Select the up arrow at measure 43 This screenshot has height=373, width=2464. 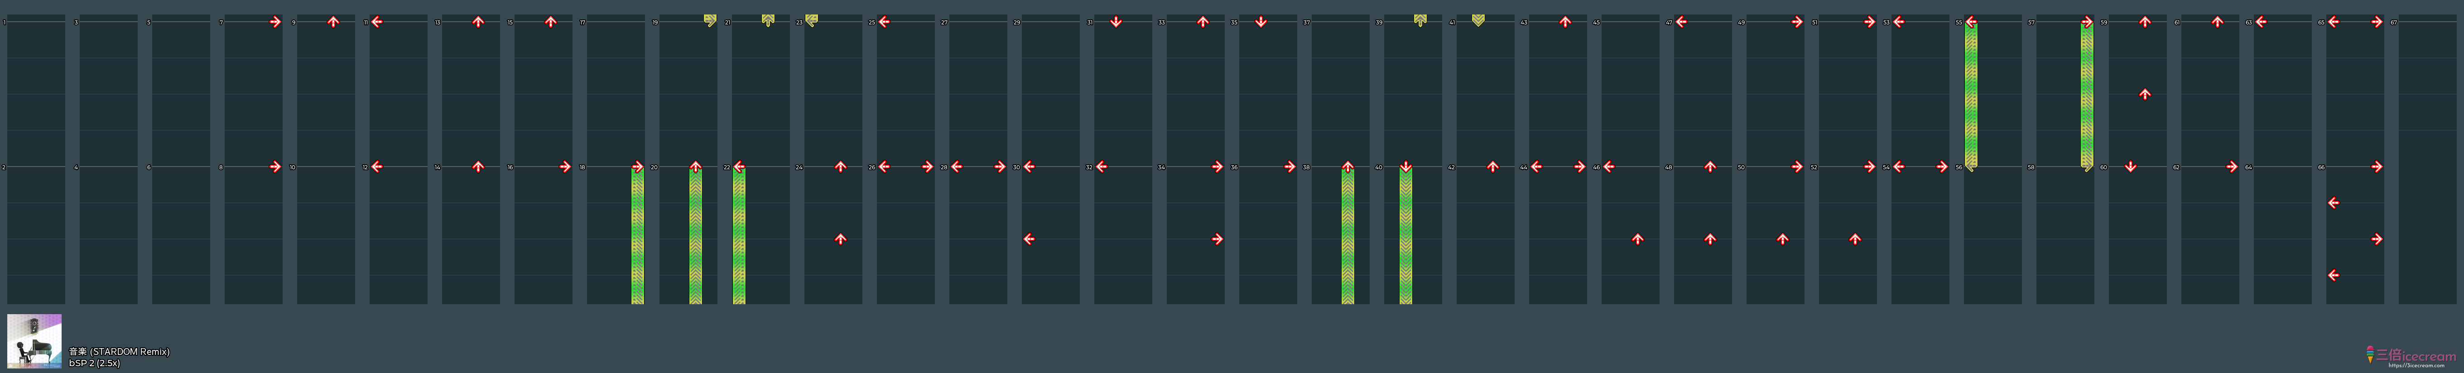pyautogui.click(x=1565, y=22)
